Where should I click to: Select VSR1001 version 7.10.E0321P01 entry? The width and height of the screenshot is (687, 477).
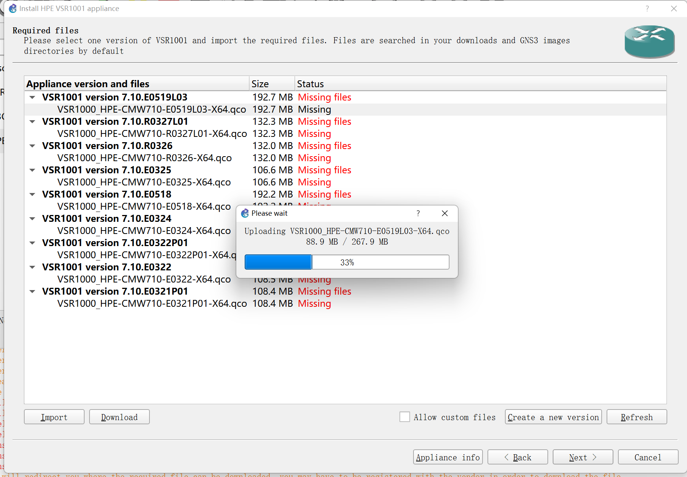115,292
